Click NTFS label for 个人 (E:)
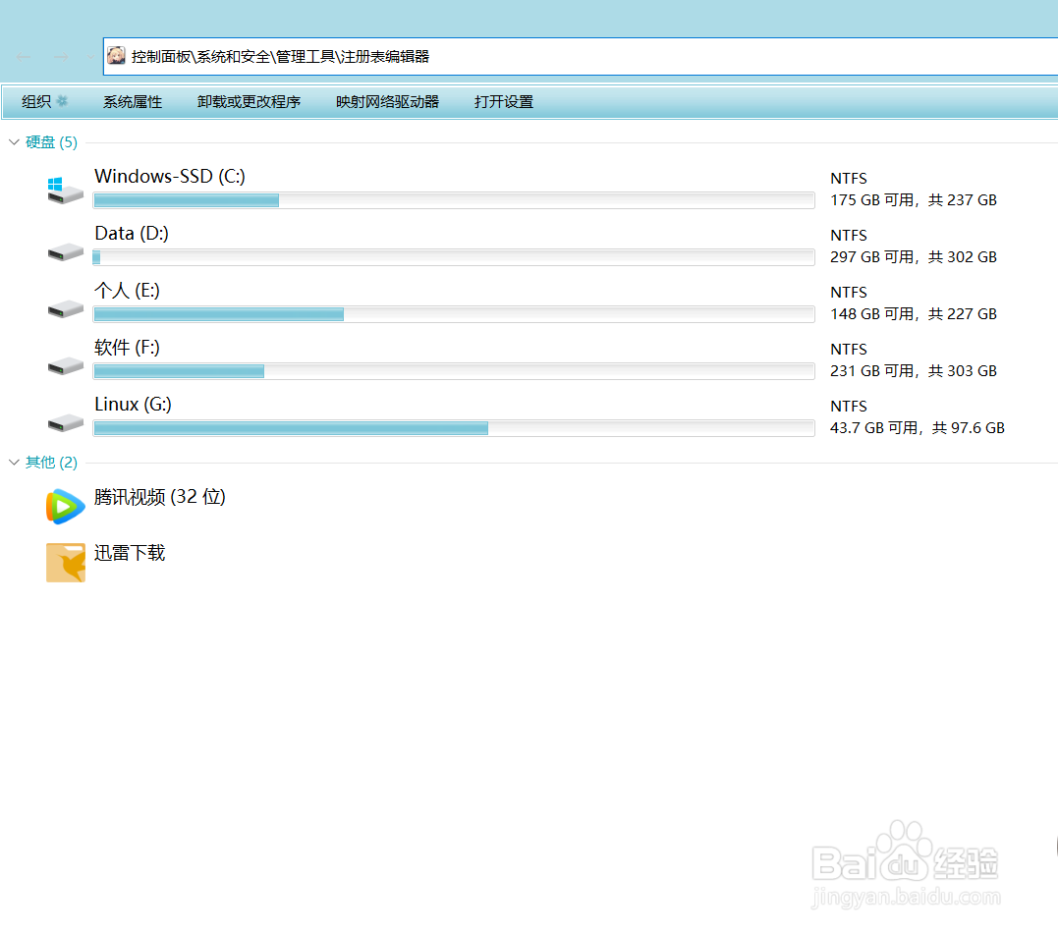Viewport: 1058px width, 933px height. coord(849,293)
